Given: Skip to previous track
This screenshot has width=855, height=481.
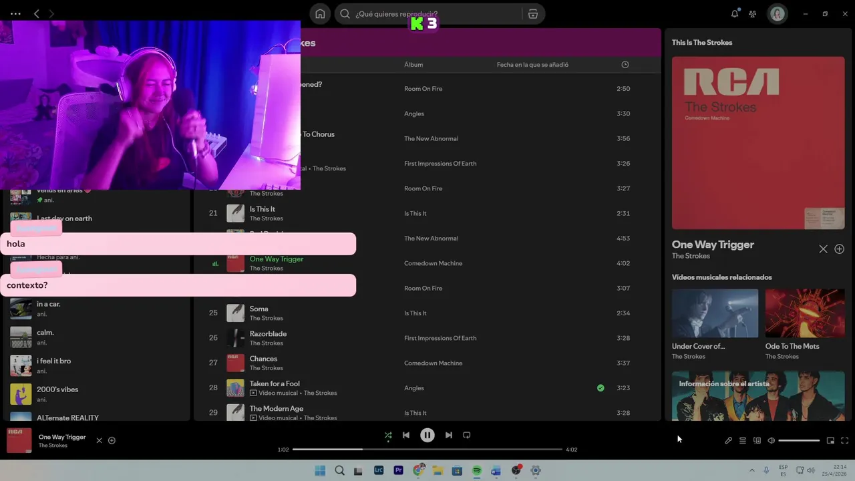Looking at the screenshot, I should [406, 435].
